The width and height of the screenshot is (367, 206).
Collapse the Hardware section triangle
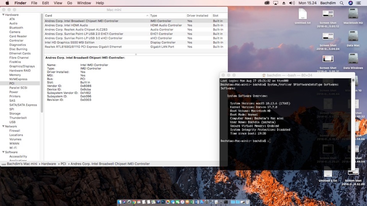coord(3,15)
